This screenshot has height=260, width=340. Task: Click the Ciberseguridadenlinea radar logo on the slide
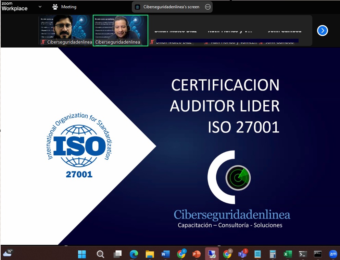pos(229,177)
